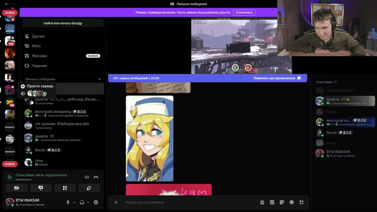Viewport: 377px width, 212px height.
Task: Open горловой гигант member profile
Action: coord(345,90)
